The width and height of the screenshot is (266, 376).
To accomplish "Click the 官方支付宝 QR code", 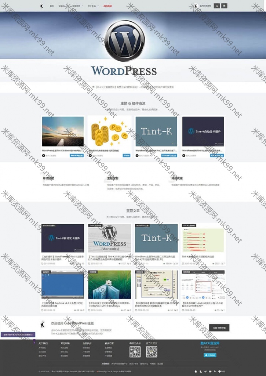I will (x=152, y=351).
